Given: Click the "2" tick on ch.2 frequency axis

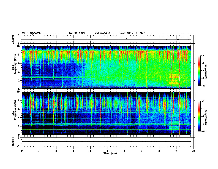Looking at the screenshot, I should point(19,126).
